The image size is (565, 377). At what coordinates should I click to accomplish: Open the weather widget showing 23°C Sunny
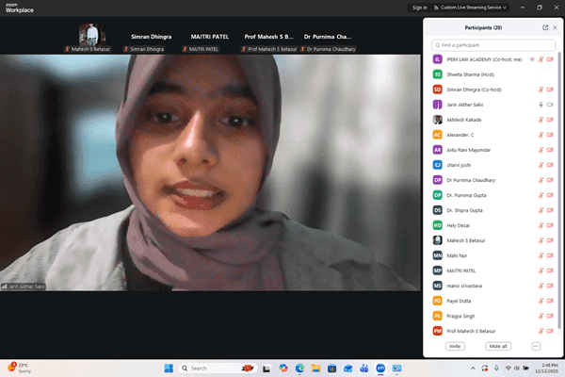pos(20,368)
